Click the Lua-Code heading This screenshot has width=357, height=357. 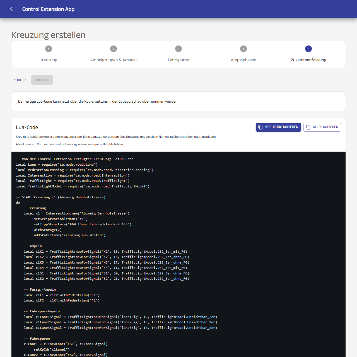pos(27,127)
